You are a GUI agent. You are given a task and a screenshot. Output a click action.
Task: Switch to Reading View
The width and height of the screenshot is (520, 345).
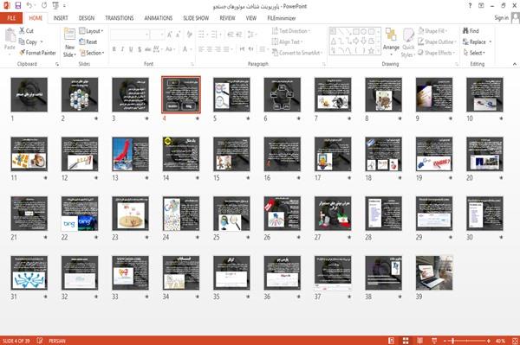coord(419,341)
